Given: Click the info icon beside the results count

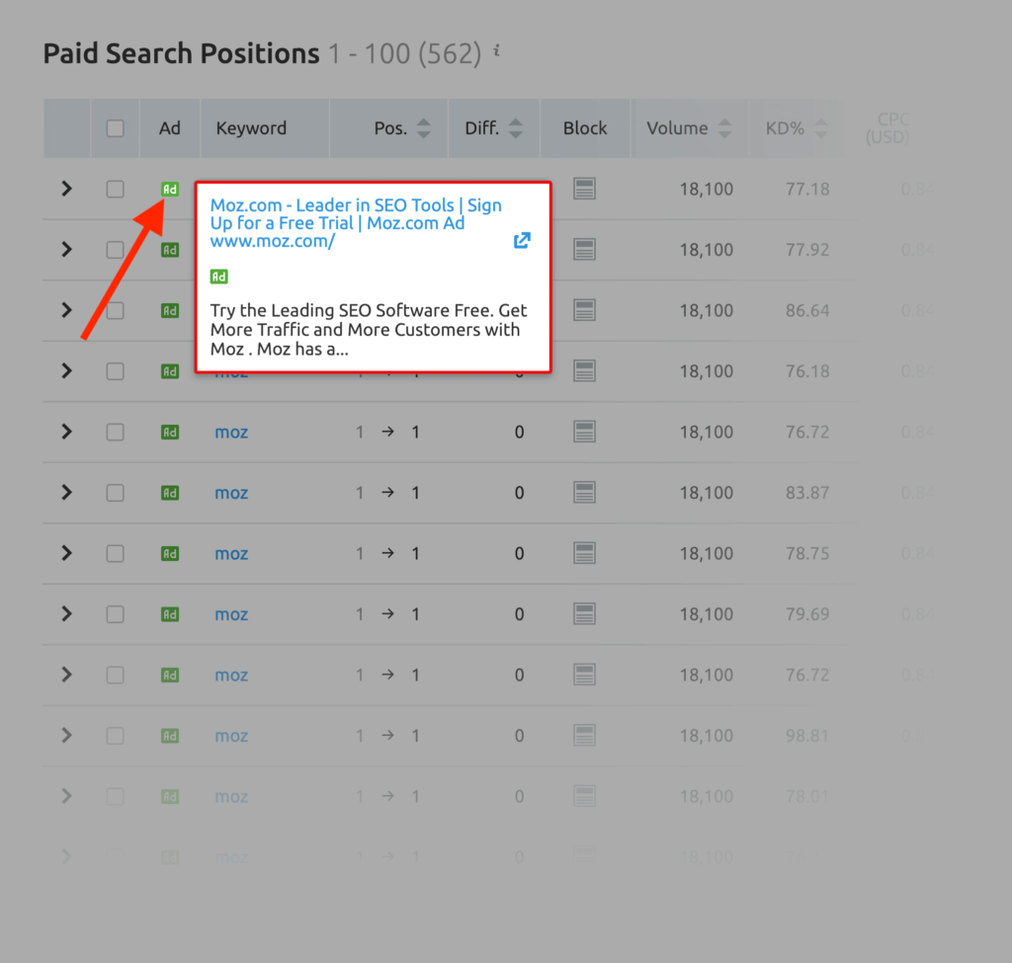Looking at the screenshot, I should (x=496, y=50).
